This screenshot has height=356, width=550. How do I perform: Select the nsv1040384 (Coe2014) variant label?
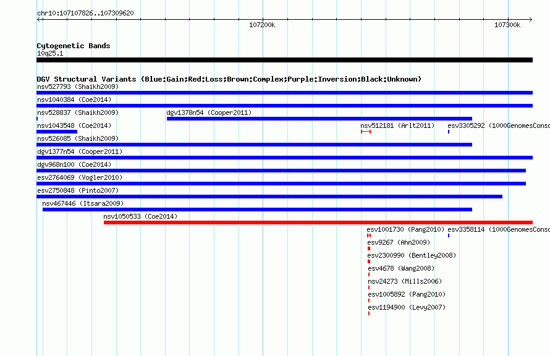pyautogui.click(x=74, y=100)
